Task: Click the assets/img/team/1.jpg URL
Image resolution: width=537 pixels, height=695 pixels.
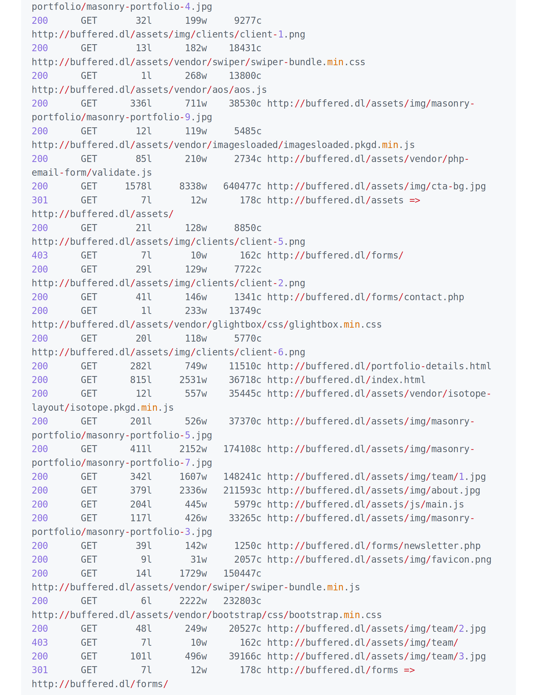Action: pos(376,477)
